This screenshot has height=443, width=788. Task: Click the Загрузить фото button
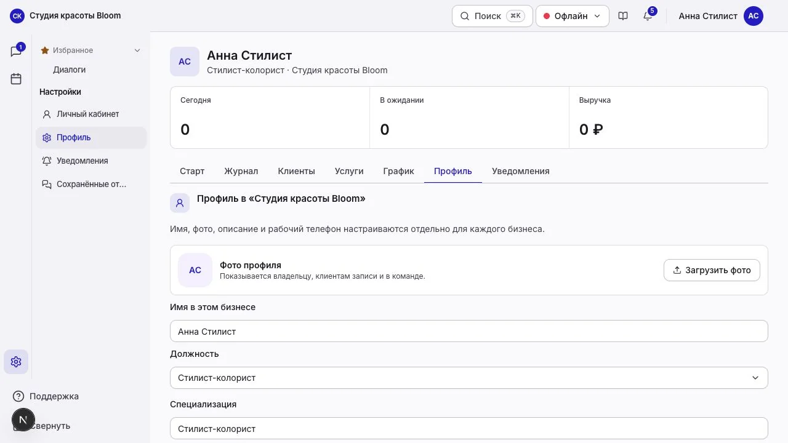tap(712, 270)
